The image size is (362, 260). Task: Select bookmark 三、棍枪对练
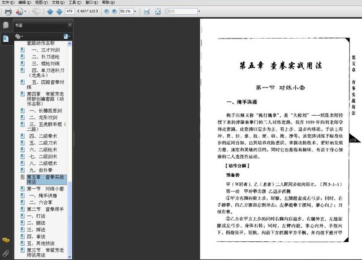click(46, 63)
